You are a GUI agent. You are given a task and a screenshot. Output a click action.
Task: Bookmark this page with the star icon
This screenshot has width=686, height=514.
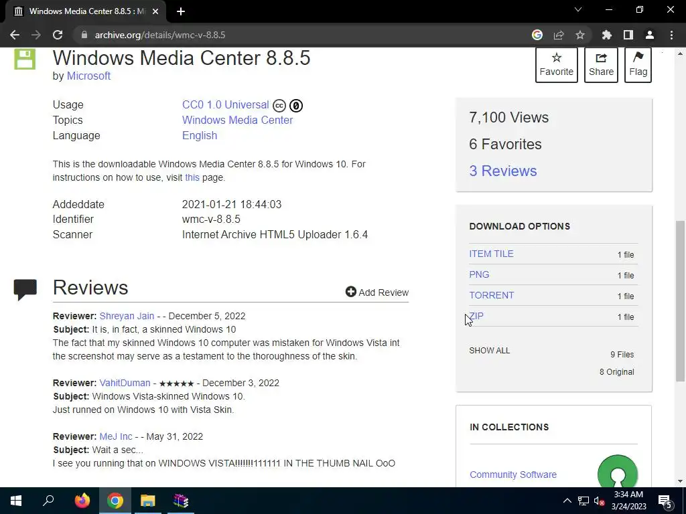[580, 35]
